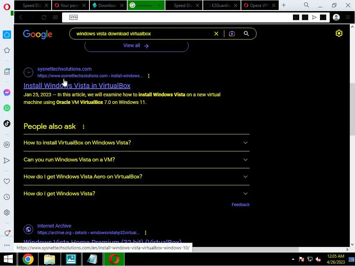
Task: Open a new tab with plus button
Action: (x=284, y=5)
